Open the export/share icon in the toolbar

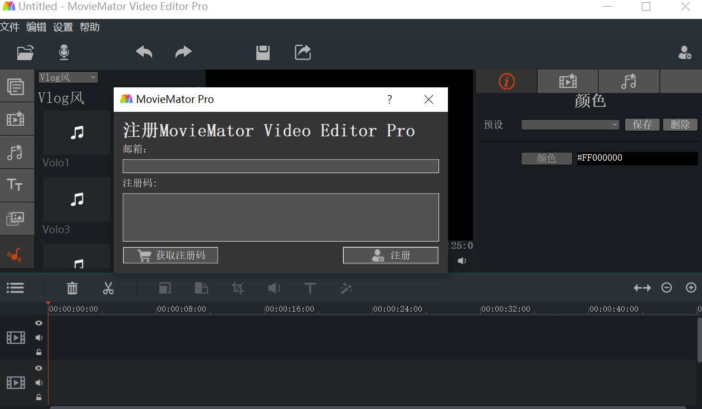[x=303, y=52]
